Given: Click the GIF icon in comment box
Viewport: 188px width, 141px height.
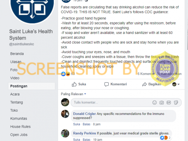Looking at the screenshot, I should tap(169, 102).
